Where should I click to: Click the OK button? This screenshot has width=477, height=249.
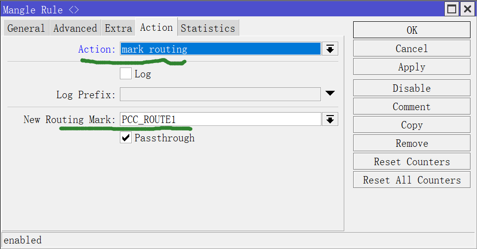pos(412,30)
